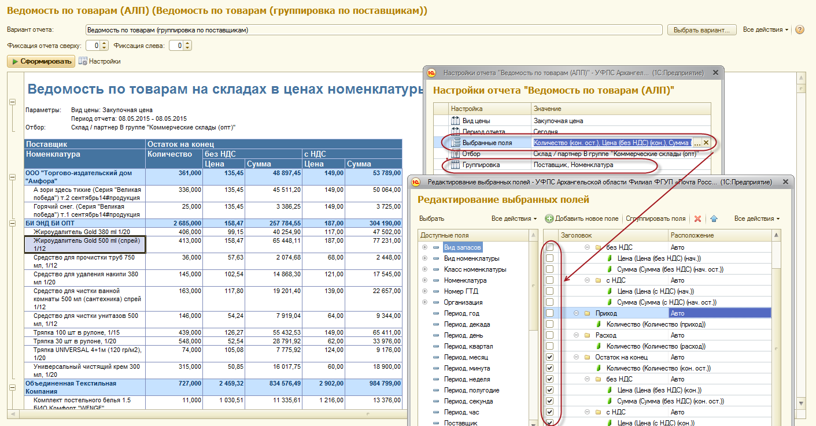This screenshot has width=816, height=426.
Task: Click up arrow of report vertical scrollbar
Action: tap(801, 77)
